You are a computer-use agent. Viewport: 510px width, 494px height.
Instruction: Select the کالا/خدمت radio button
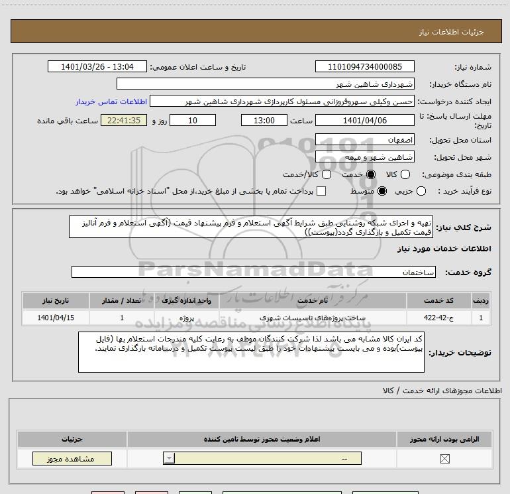327,174
